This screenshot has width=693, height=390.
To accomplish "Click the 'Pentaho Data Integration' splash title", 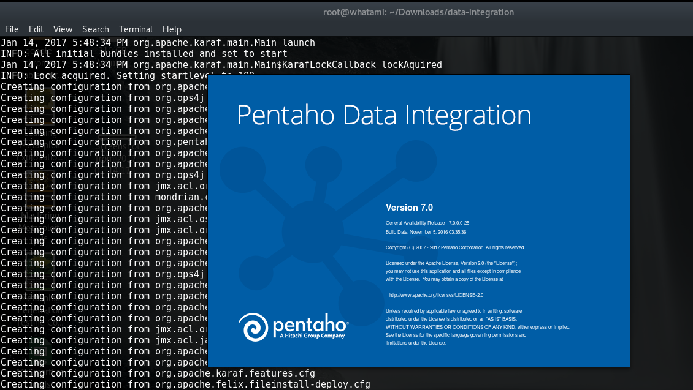I will pyautogui.click(x=383, y=114).
